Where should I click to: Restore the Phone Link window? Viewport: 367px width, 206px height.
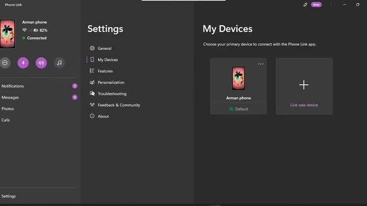coord(358,5)
